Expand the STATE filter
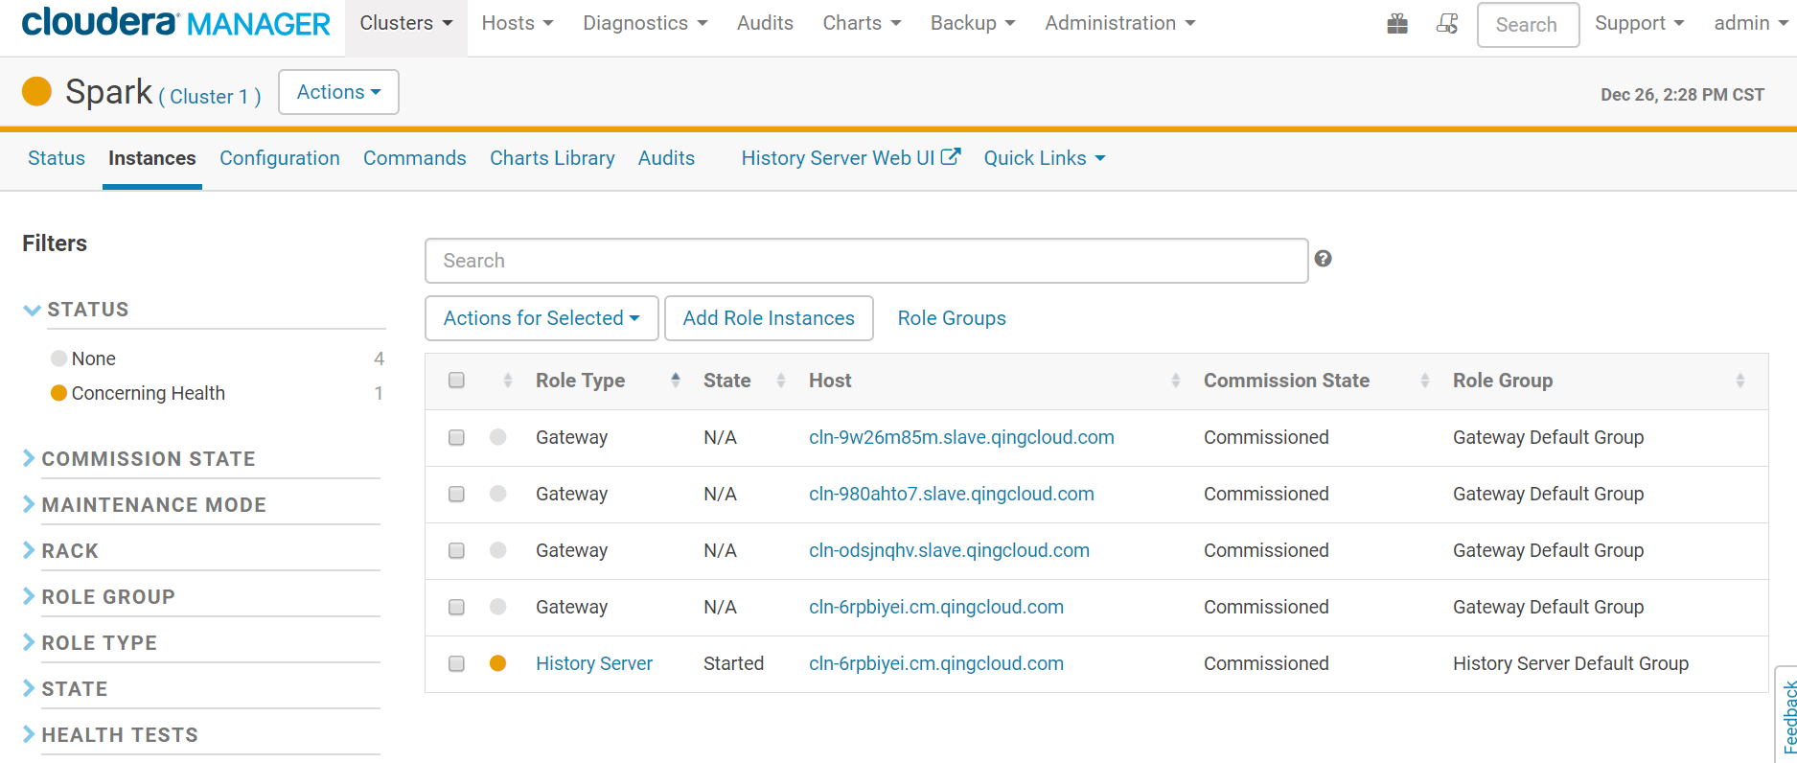 point(65,689)
